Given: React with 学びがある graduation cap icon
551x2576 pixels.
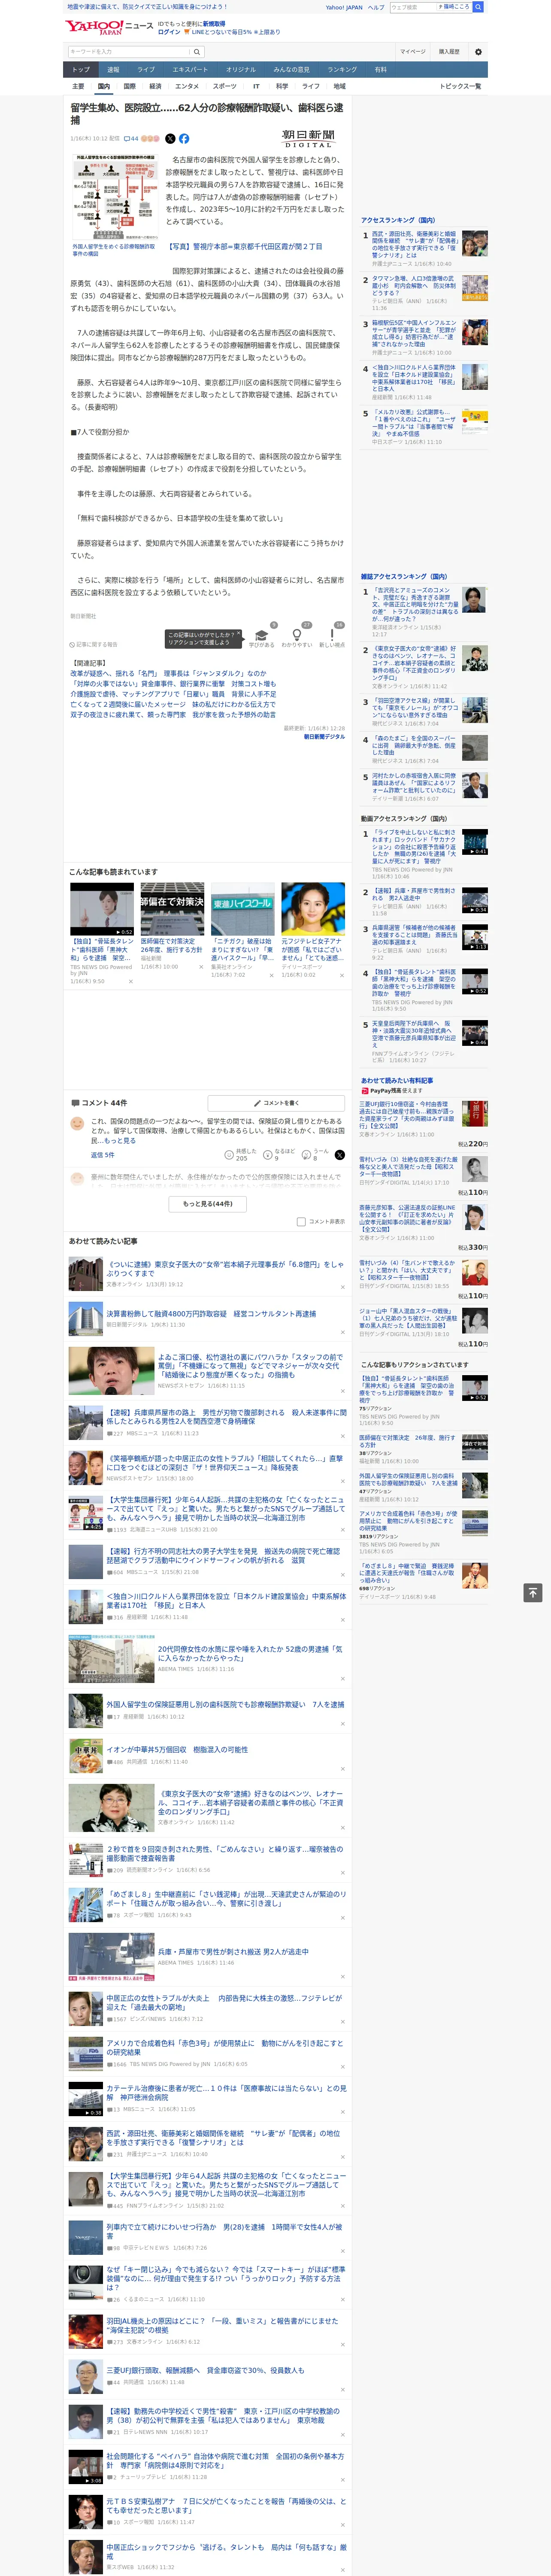Looking at the screenshot, I should pos(261,635).
